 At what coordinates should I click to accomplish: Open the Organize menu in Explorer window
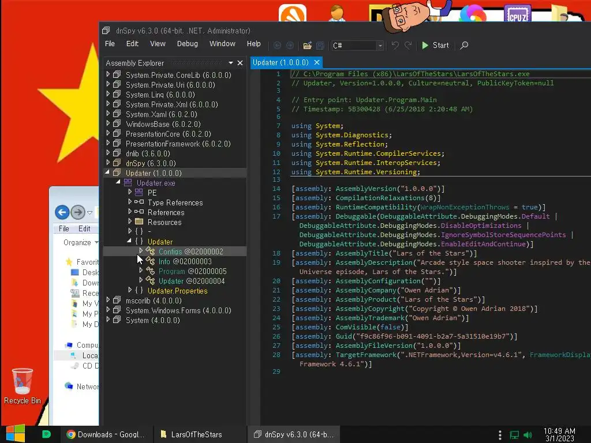pyautogui.click(x=80, y=242)
